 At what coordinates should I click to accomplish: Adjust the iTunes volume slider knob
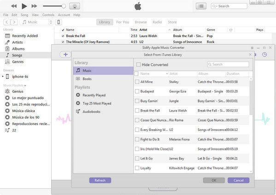tap(64, 6)
